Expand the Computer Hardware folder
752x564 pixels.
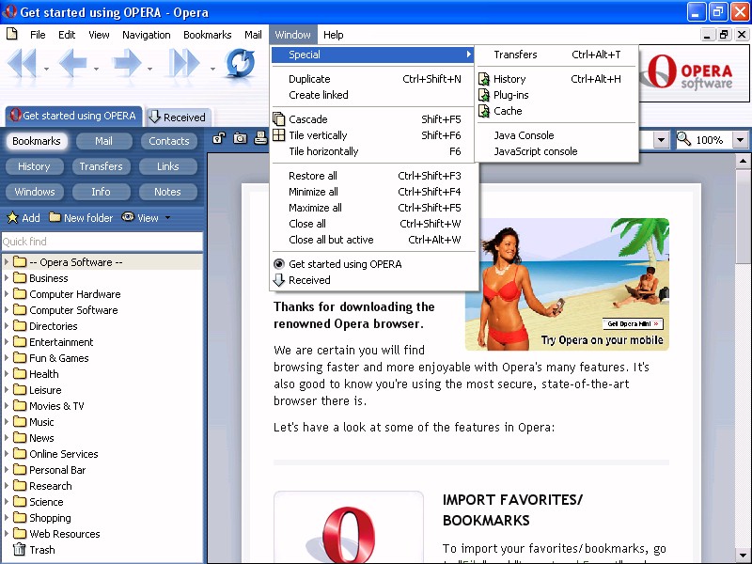coord(8,294)
